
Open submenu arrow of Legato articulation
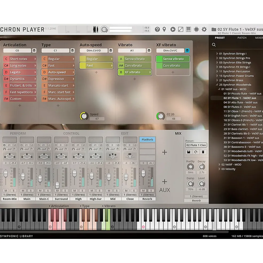tap(35, 72)
